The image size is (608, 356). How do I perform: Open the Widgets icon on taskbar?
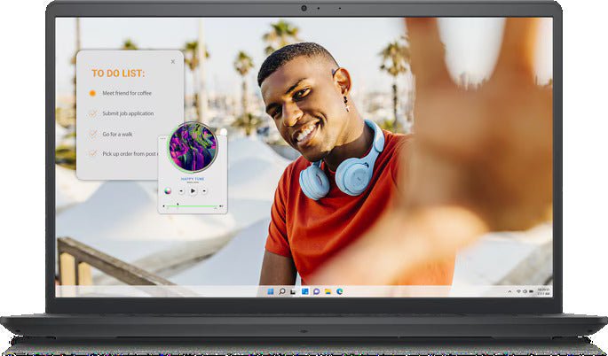pyautogui.click(x=304, y=290)
